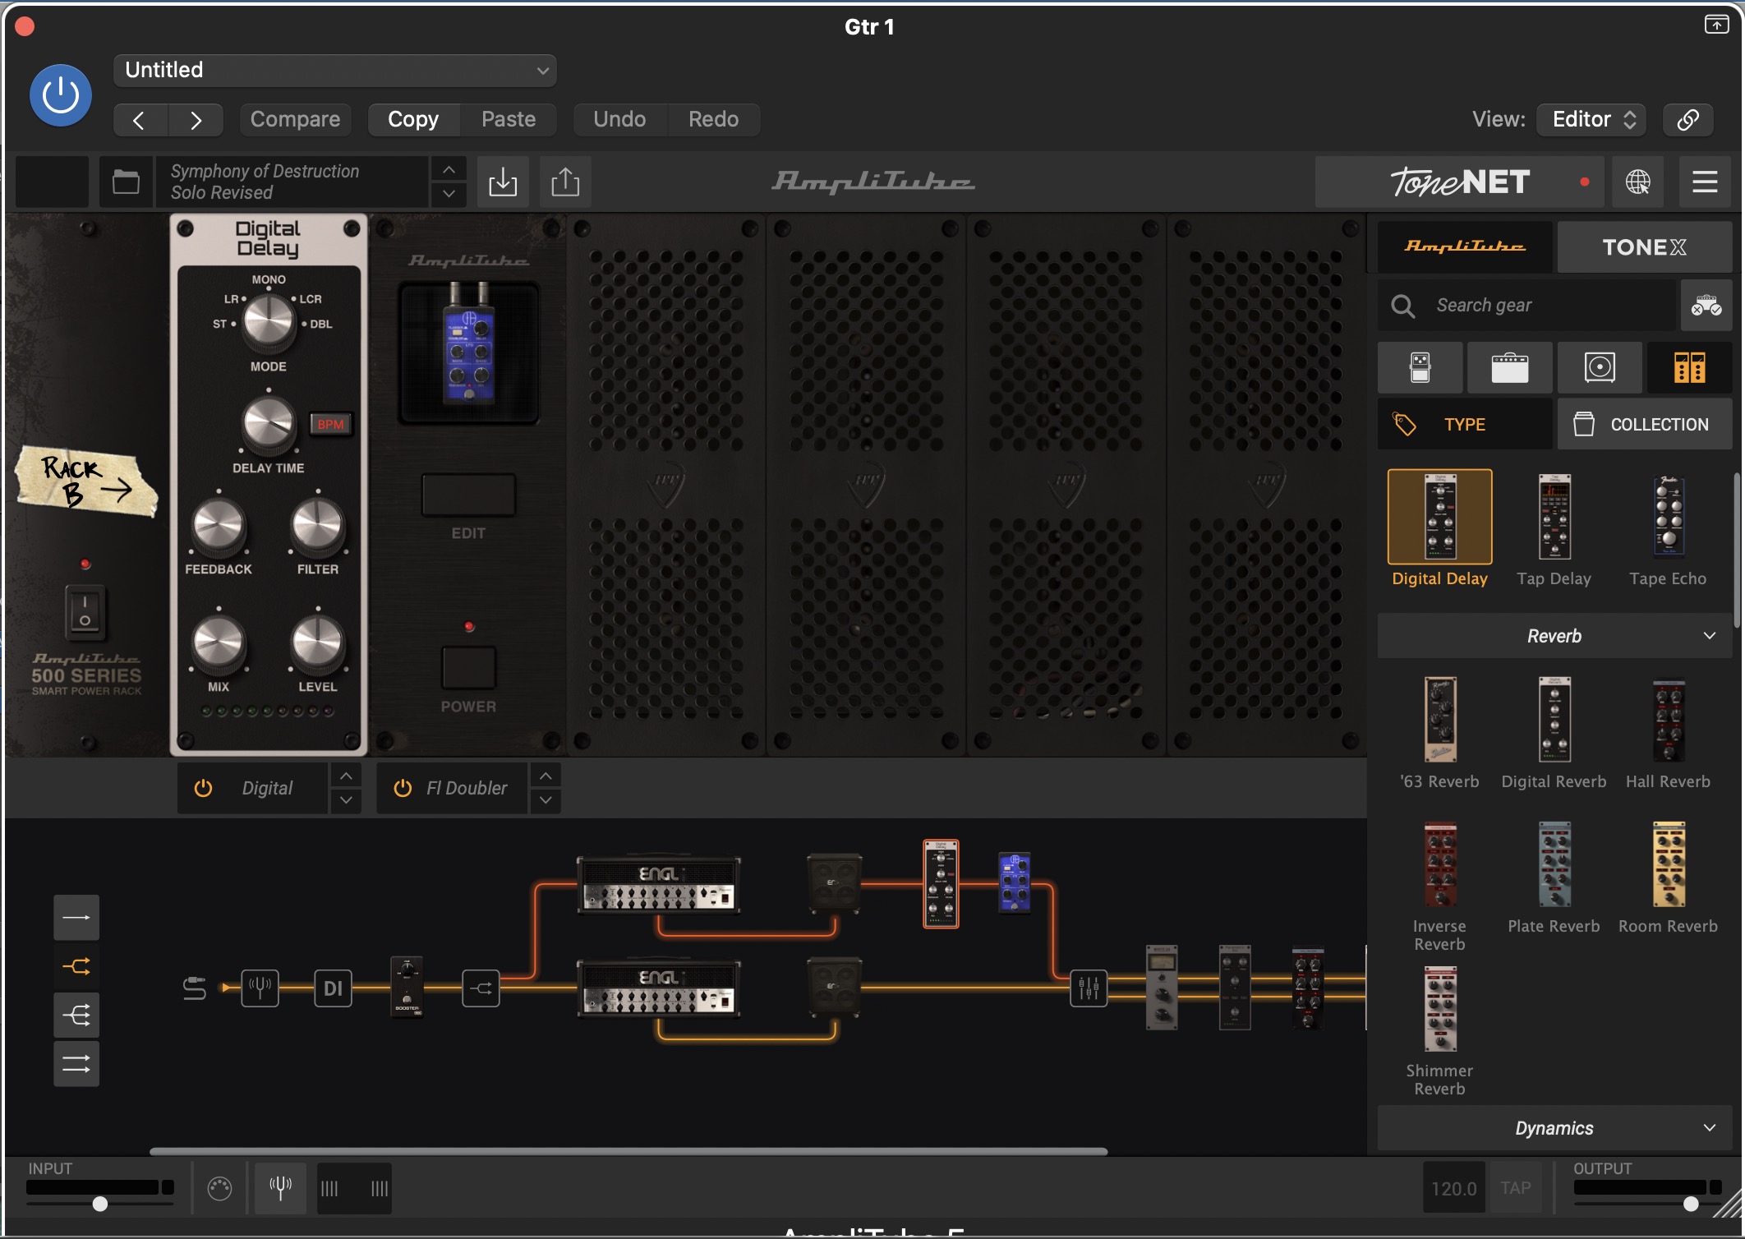
Task: Collapse the Reverb gear section
Action: click(1554, 636)
